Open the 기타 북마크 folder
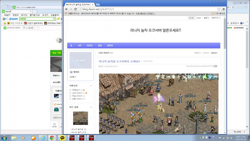Viewport: 250px width, 141px height. pos(218,13)
